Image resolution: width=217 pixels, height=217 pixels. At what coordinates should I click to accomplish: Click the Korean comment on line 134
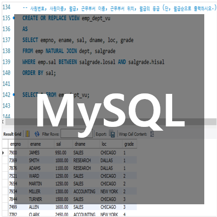[119, 8]
